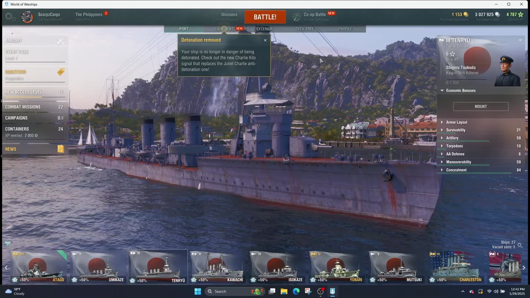530x298 pixels.
Task: Open the Tech Tree tab
Action: pos(305,29)
